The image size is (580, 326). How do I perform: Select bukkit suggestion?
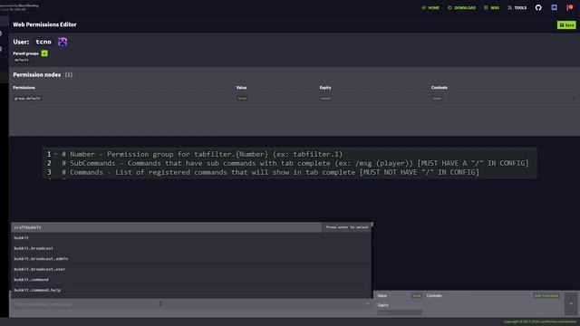pyautogui.click(x=191, y=237)
